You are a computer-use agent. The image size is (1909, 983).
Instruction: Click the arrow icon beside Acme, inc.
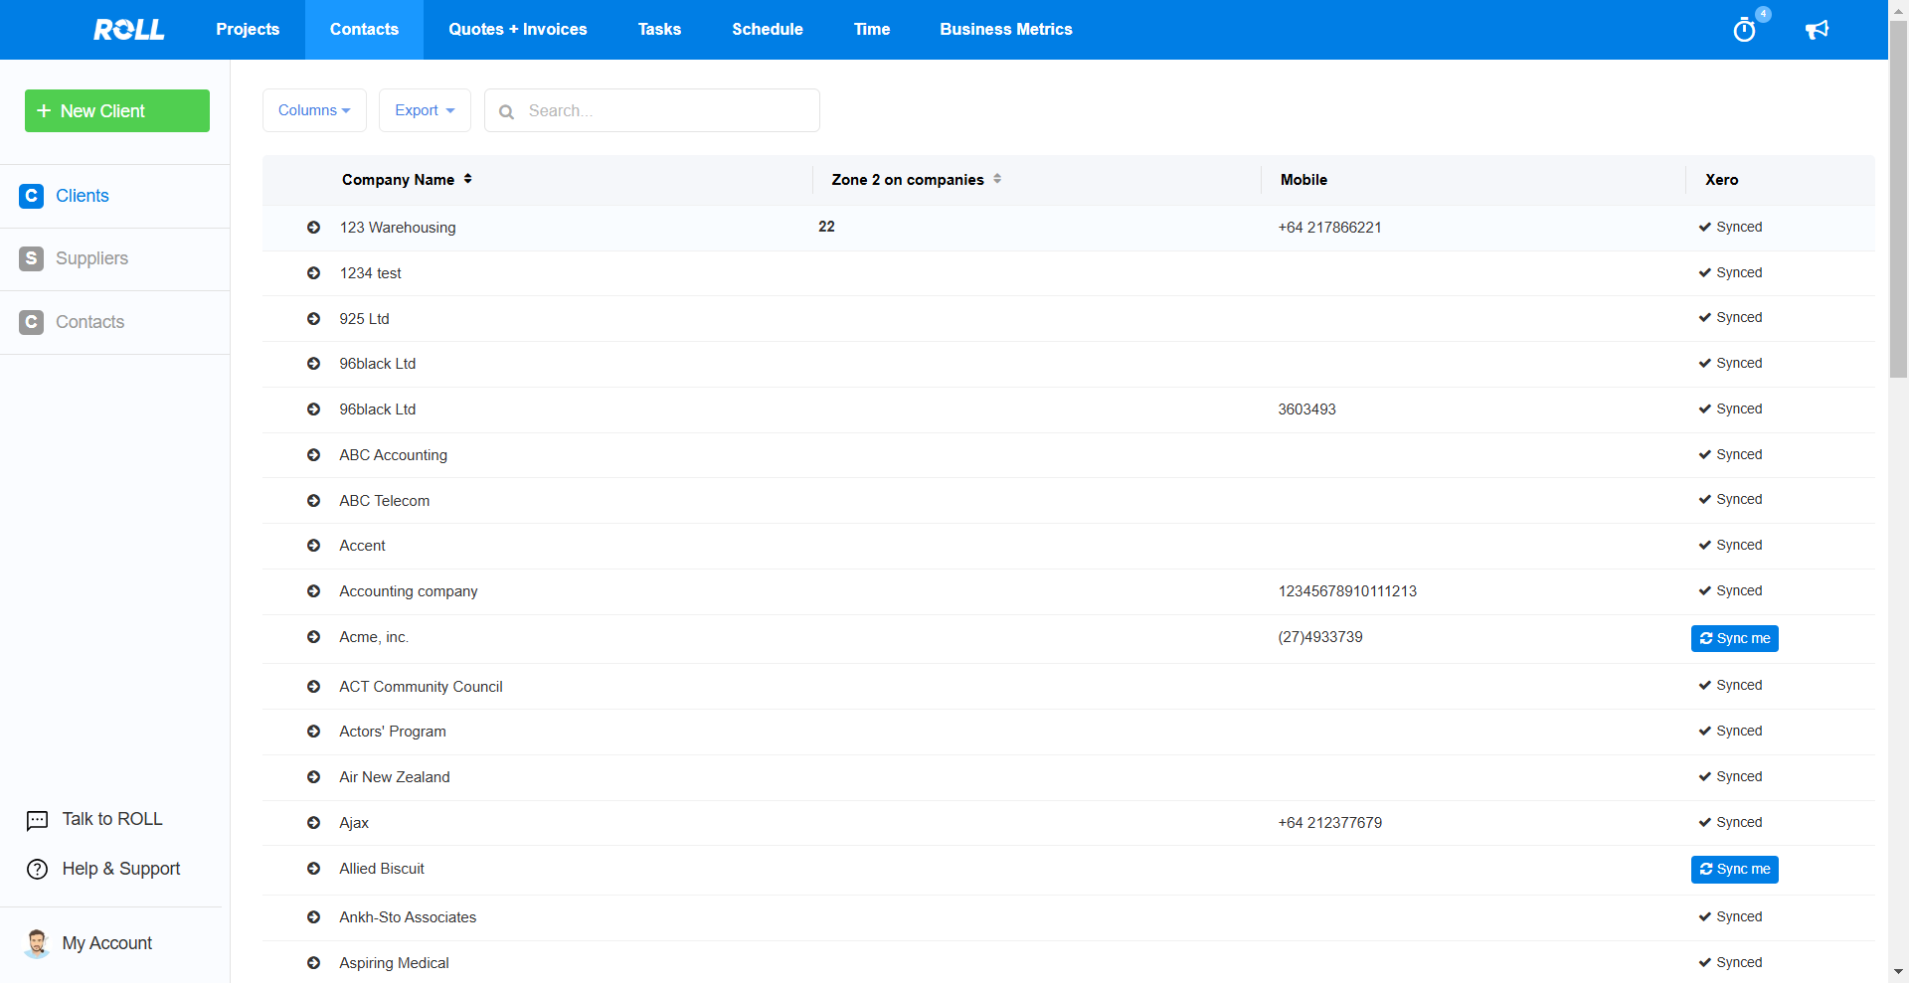pos(313,637)
